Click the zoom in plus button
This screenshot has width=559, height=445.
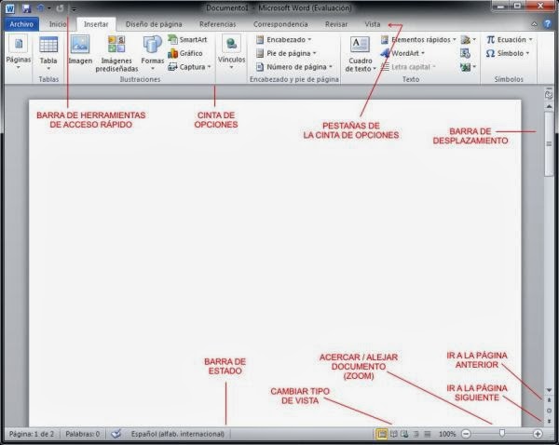[x=538, y=434]
